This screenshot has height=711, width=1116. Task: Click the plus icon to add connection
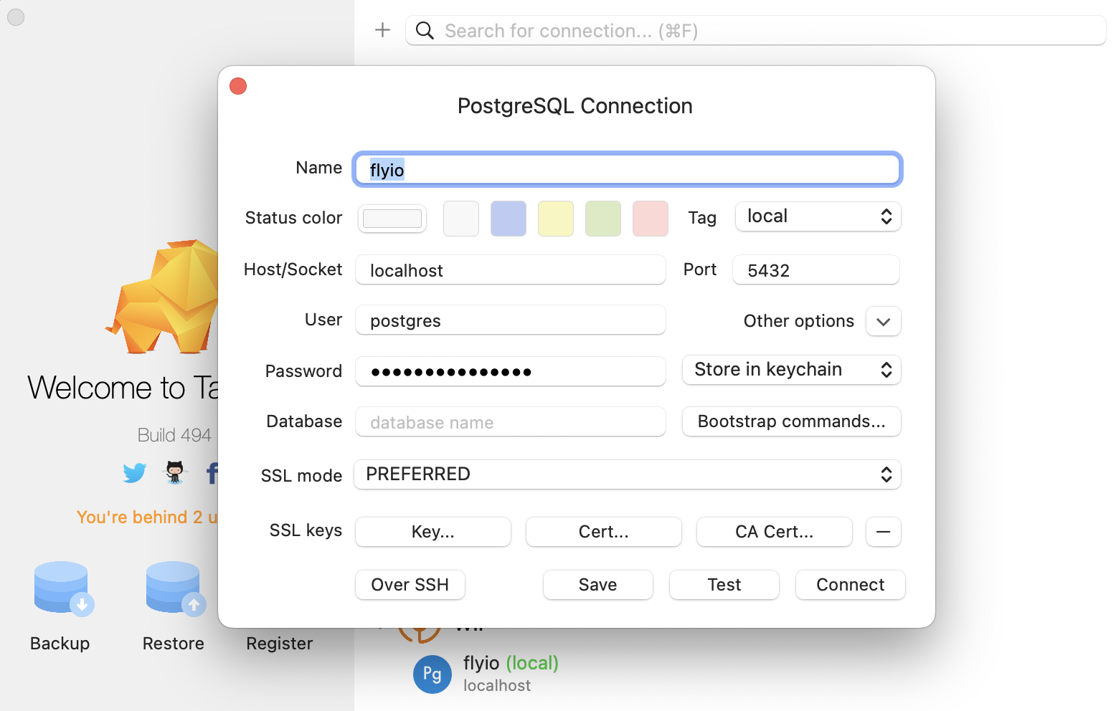pyautogui.click(x=382, y=30)
